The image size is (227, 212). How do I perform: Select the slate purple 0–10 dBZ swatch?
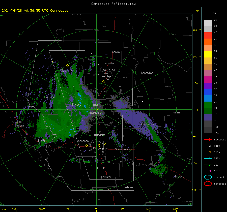point(208,117)
